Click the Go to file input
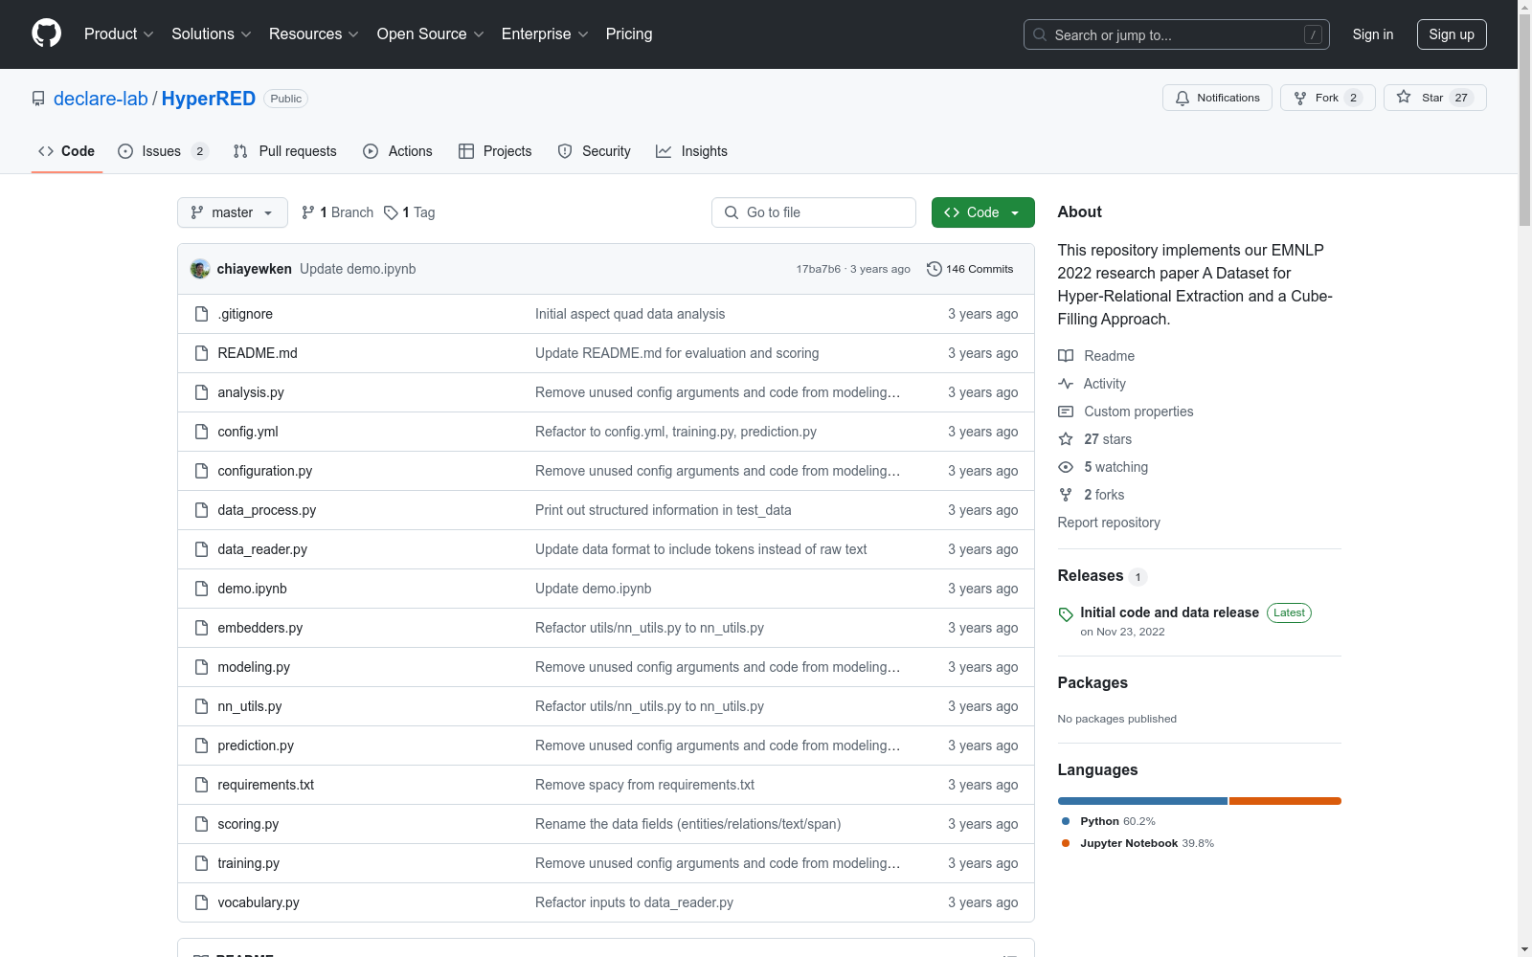The width and height of the screenshot is (1532, 957). coord(814,212)
